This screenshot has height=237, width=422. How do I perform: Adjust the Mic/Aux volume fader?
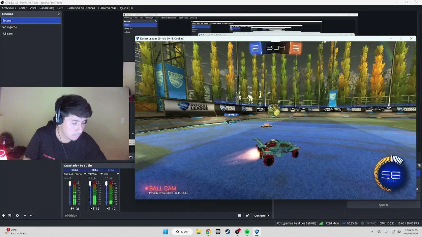(90, 183)
